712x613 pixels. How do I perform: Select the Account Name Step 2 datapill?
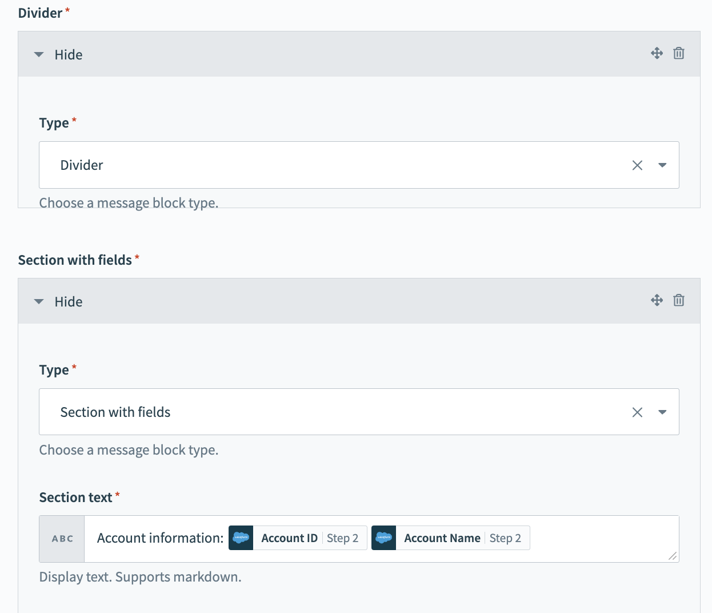click(x=462, y=538)
